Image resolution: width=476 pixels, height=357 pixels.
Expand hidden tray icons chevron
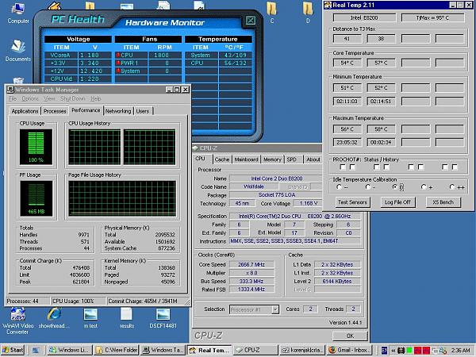click(393, 351)
